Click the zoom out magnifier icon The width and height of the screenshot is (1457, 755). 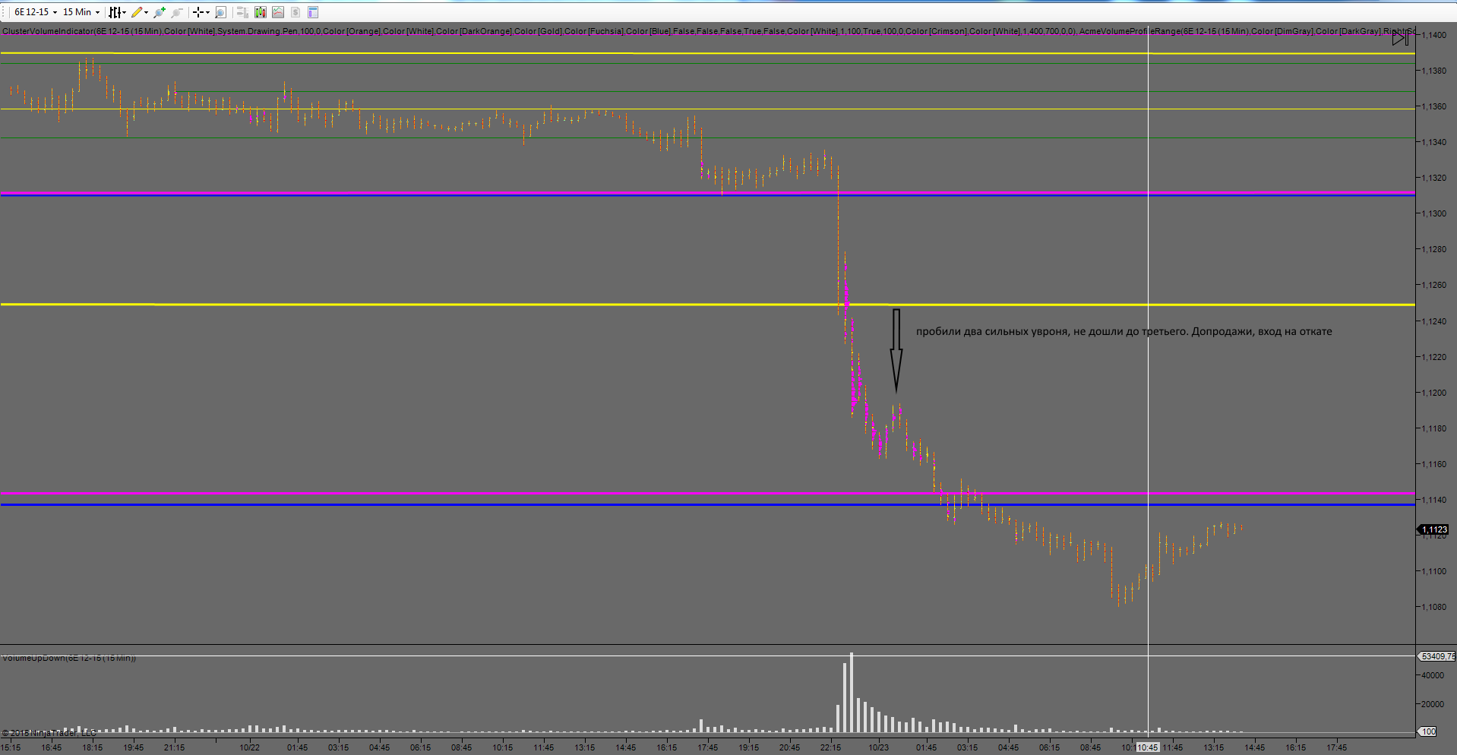tap(177, 12)
